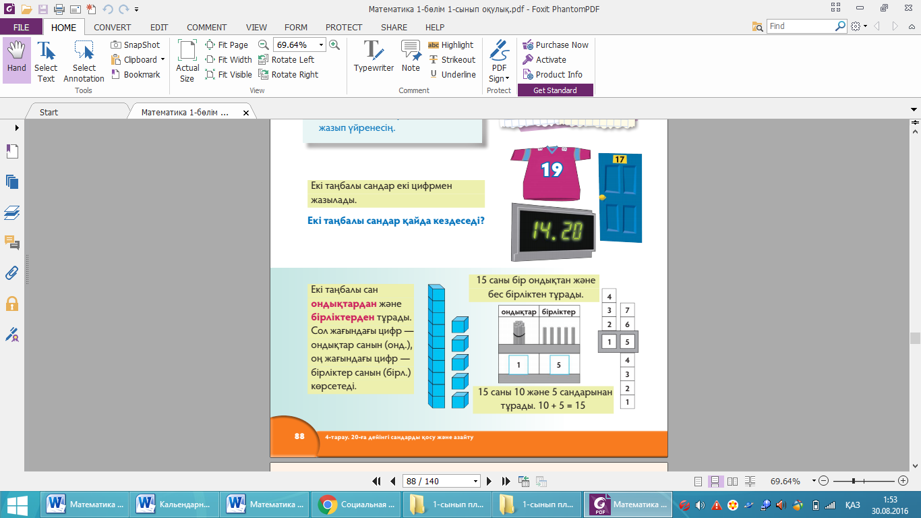Toggle Highlight text markup
This screenshot has width=921, height=518.
(450, 45)
